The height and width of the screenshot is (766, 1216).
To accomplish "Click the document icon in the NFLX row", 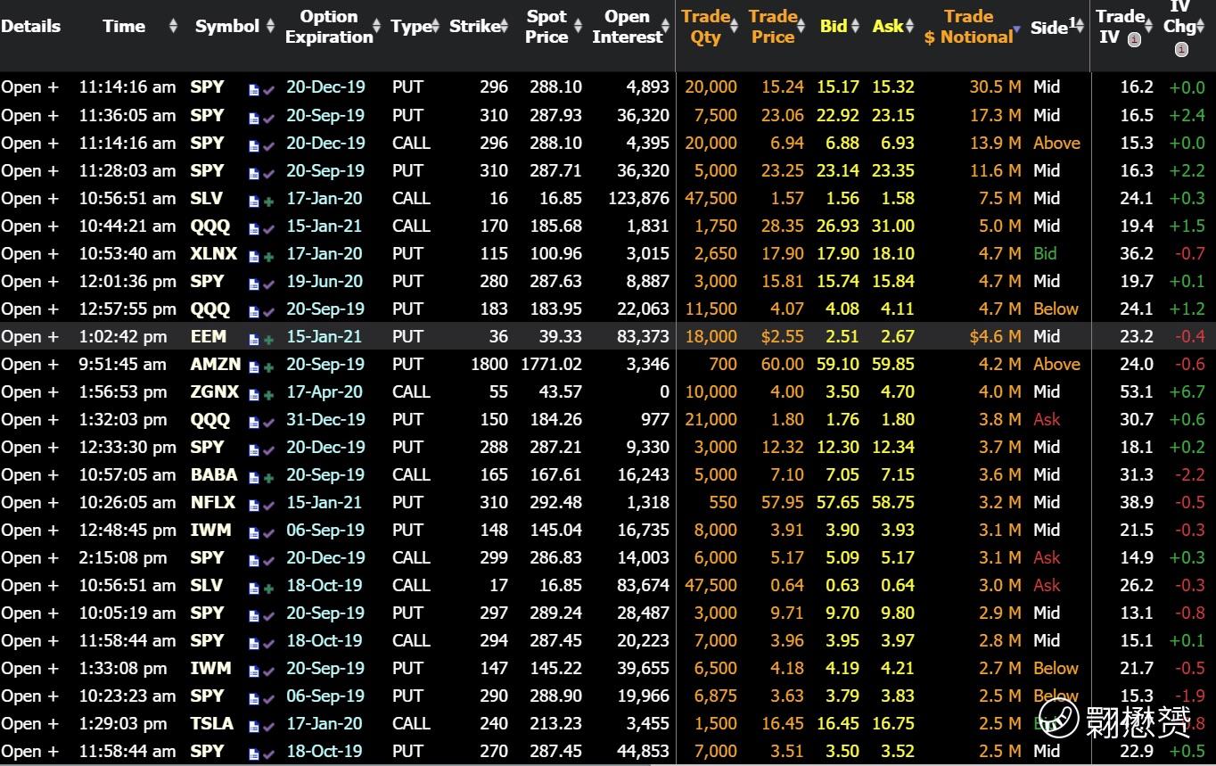I will (254, 505).
